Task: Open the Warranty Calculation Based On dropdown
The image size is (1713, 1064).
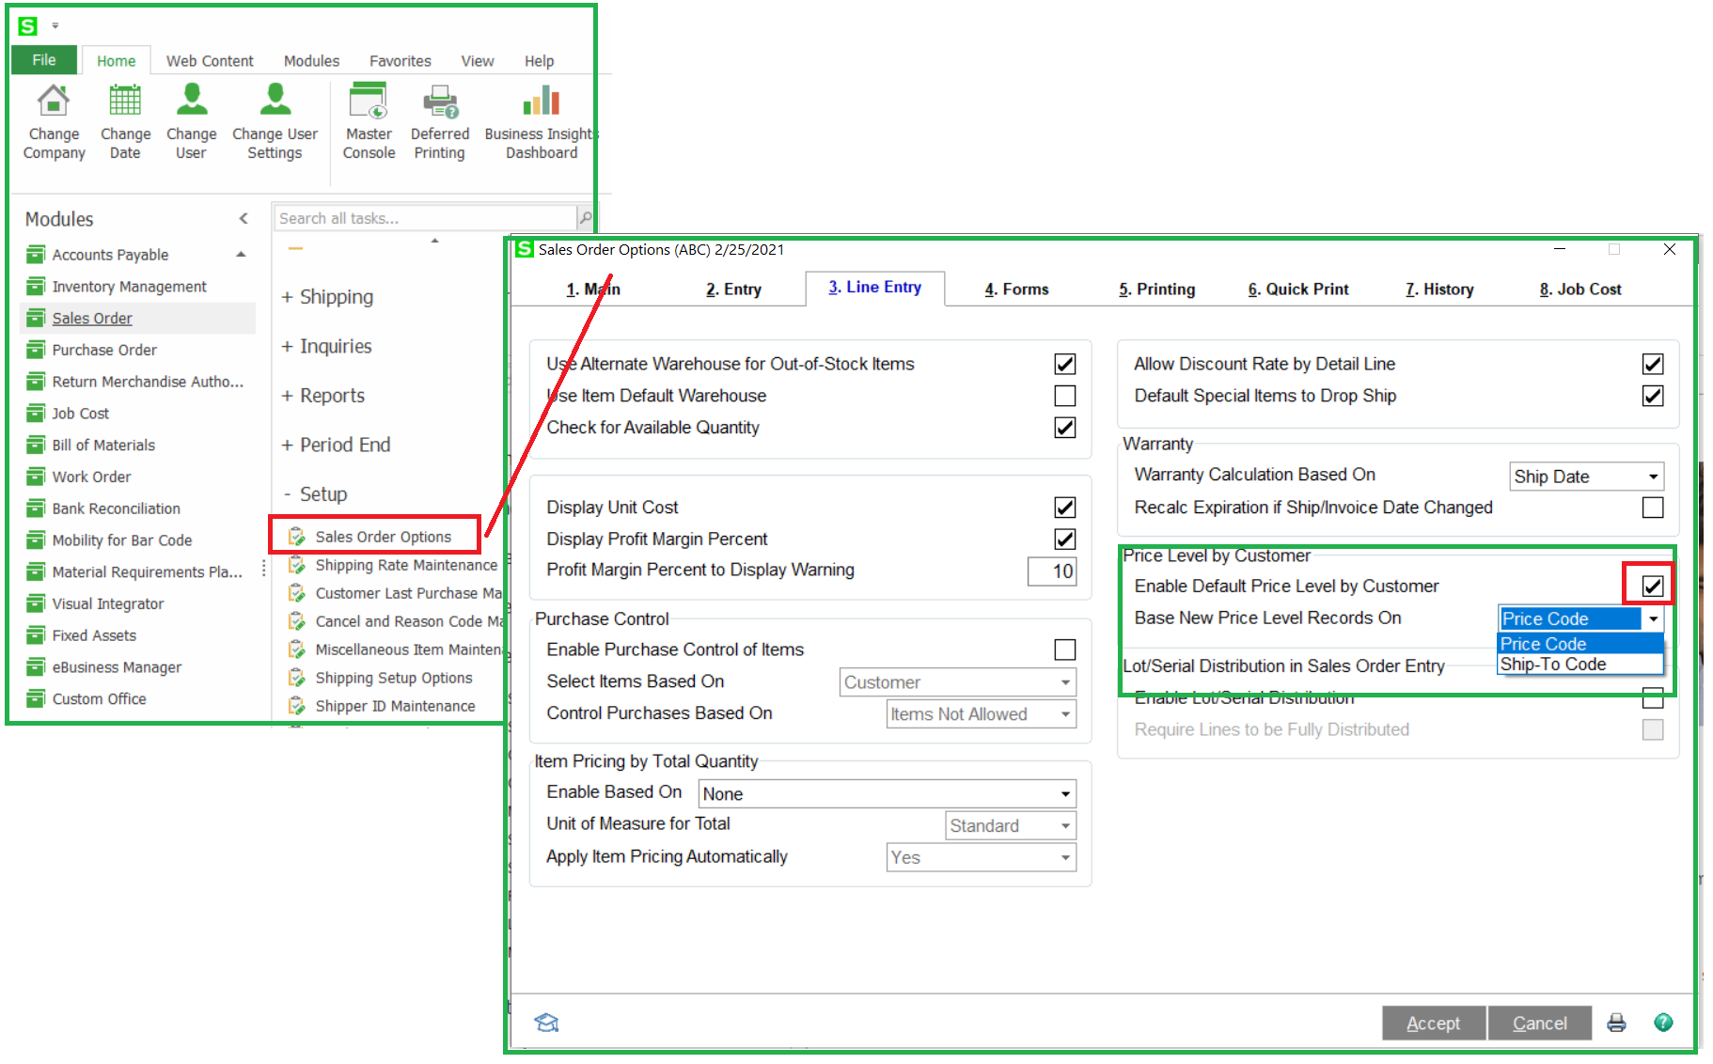Action: click(1653, 476)
